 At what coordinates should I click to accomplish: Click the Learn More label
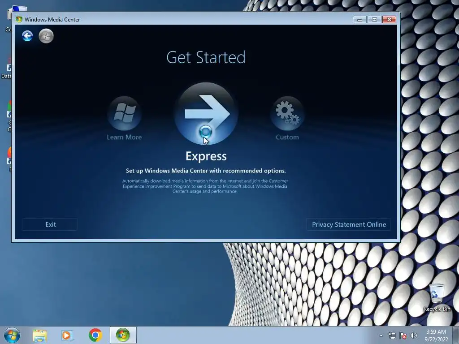(x=125, y=137)
